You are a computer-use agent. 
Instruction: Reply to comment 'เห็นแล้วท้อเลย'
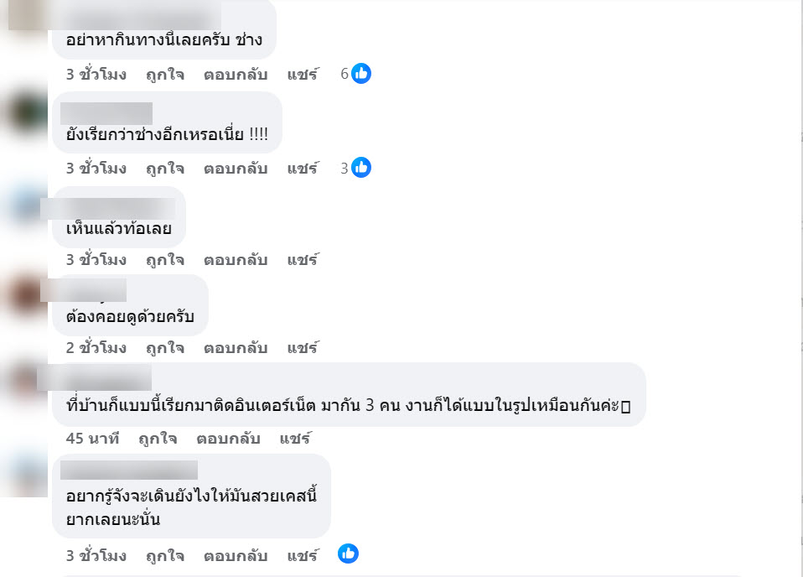[x=236, y=260]
